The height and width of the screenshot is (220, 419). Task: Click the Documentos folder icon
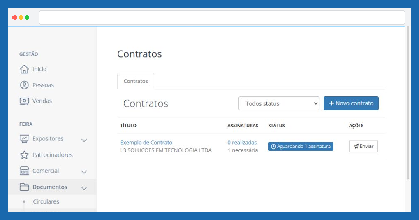(24, 187)
